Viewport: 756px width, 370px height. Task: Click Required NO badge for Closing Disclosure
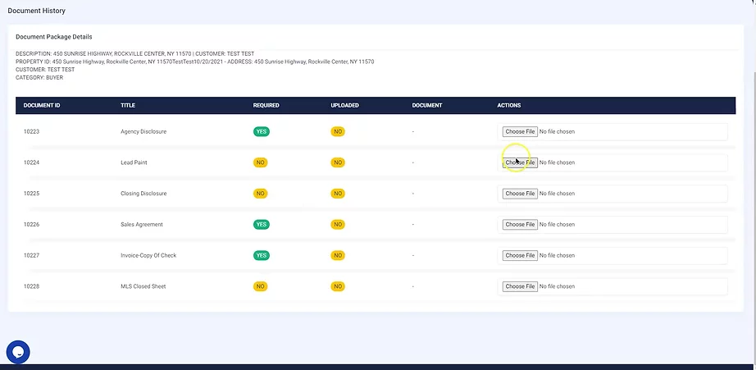click(261, 194)
